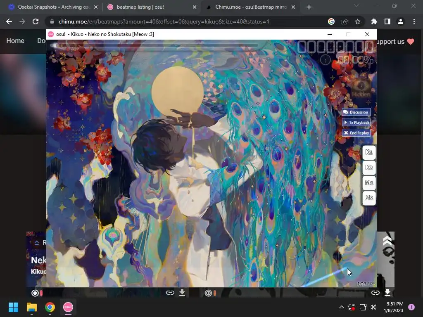
Task: Open the Discussion button in osu! replay
Action: [356, 112]
